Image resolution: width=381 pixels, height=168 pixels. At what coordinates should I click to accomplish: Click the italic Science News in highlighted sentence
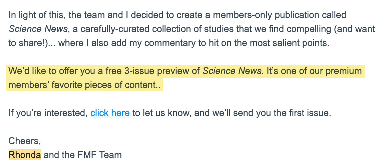pos(232,71)
